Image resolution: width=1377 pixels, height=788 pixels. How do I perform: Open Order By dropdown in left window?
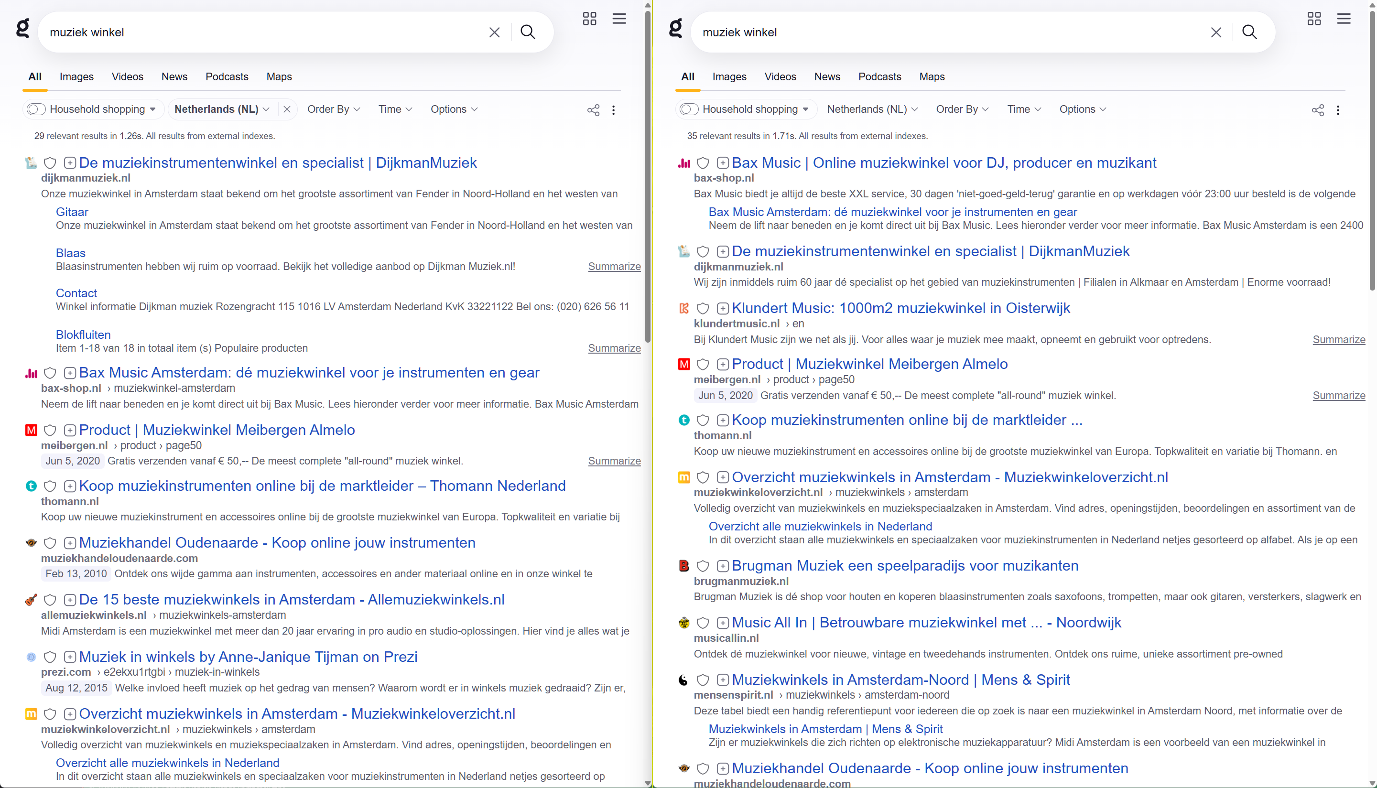coord(334,109)
